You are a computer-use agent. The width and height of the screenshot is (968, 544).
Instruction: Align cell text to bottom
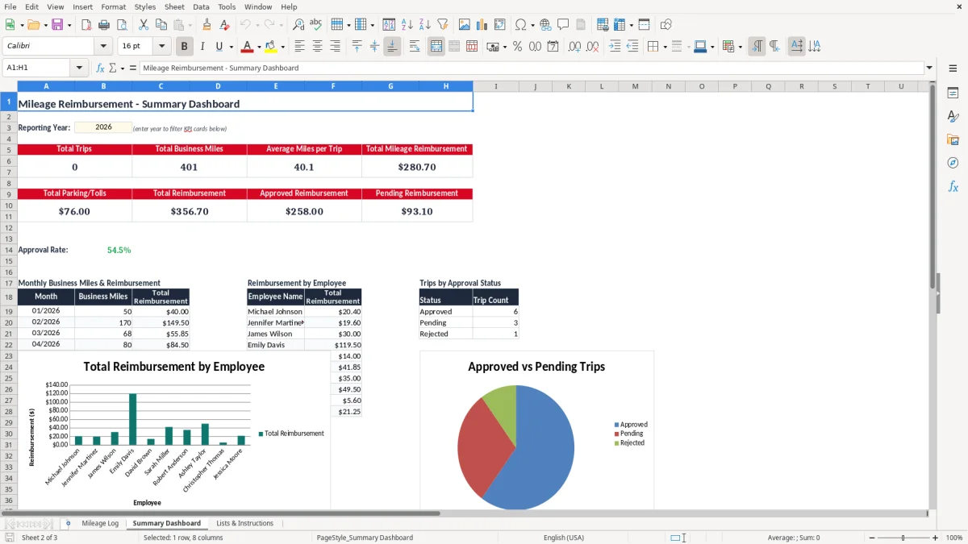point(392,47)
